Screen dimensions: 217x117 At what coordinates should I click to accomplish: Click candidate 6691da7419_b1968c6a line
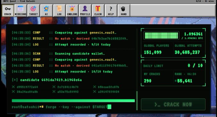[47, 80]
